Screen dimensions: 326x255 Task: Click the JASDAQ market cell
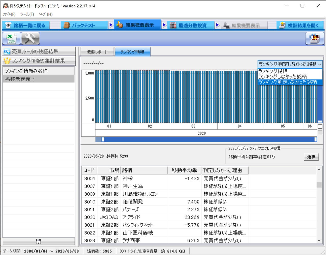coord(109,217)
